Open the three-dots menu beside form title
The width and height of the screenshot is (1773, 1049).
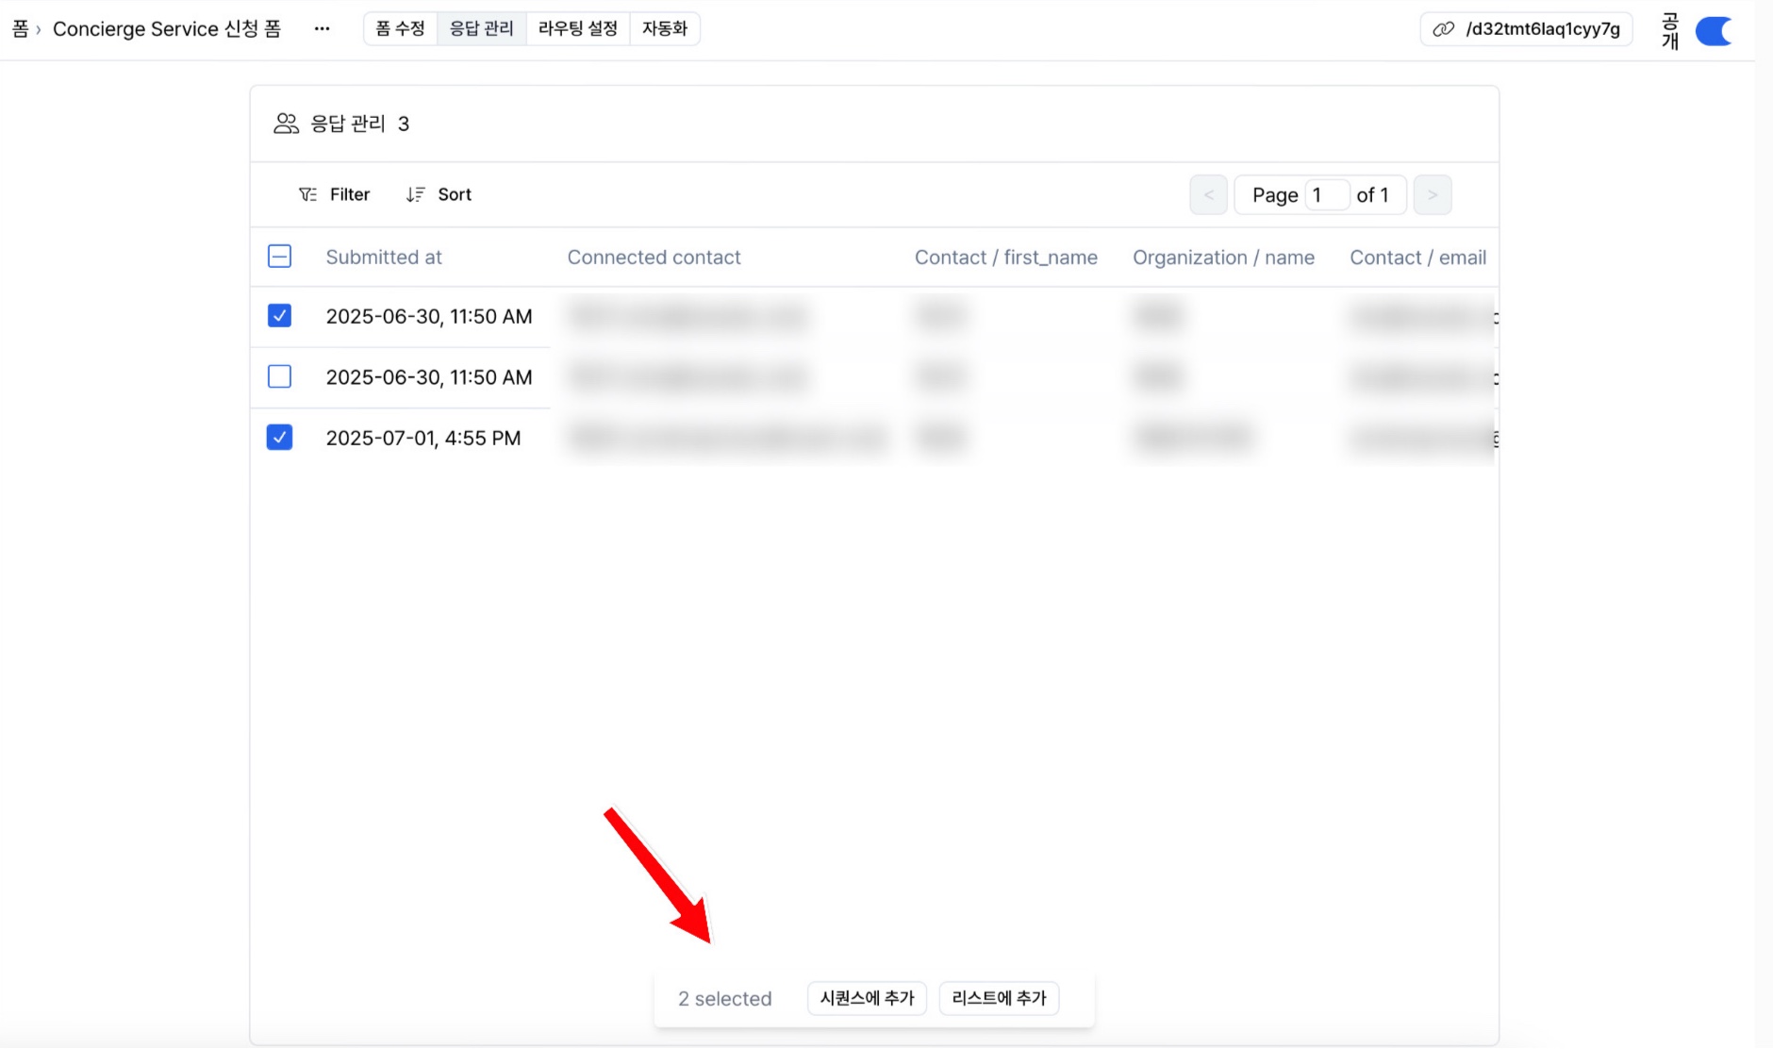click(x=322, y=28)
